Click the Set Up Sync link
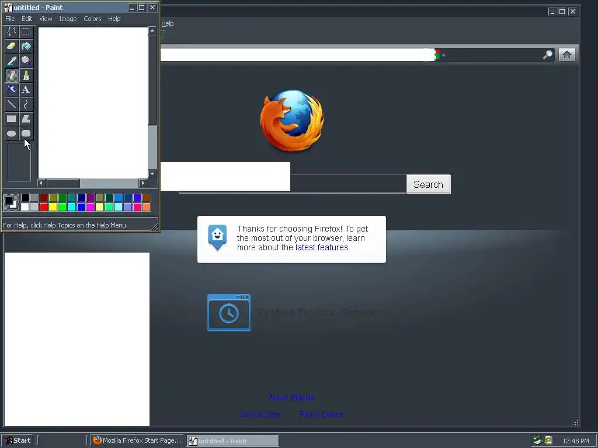The width and height of the screenshot is (598, 448). point(261,414)
